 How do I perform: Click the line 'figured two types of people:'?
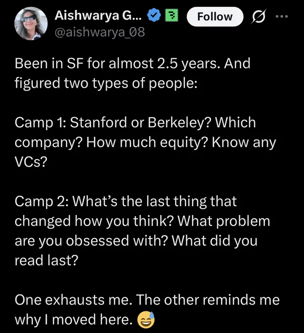[x=106, y=83]
